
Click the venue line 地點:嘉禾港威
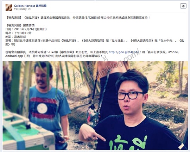(x=15, y=37)
